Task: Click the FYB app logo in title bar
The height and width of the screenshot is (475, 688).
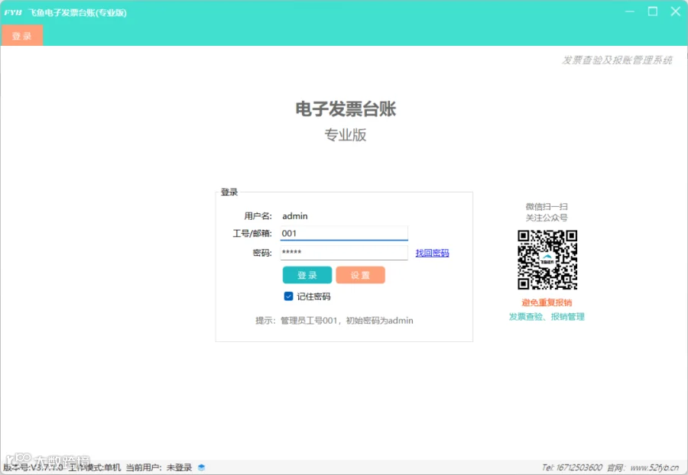Action: tap(13, 12)
